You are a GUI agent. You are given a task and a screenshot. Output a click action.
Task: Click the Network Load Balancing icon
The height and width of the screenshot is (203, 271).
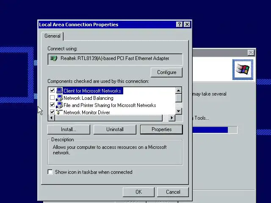coord(59,98)
